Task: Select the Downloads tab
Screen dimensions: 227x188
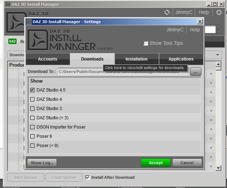Action: click(x=92, y=59)
